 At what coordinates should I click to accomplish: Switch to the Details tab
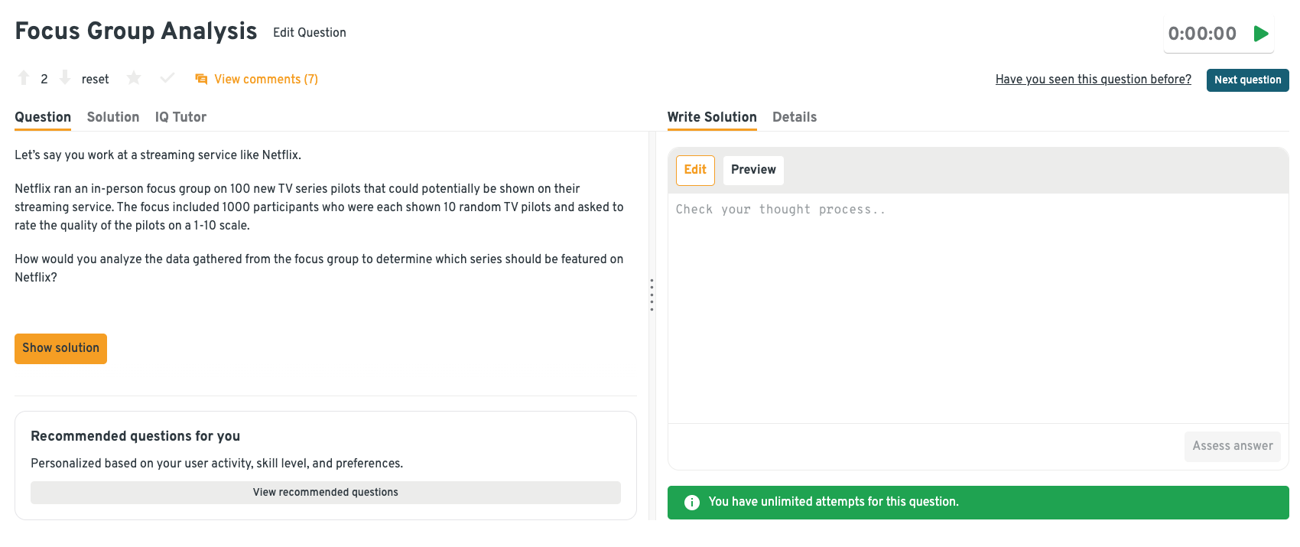click(x=794, y=117)
